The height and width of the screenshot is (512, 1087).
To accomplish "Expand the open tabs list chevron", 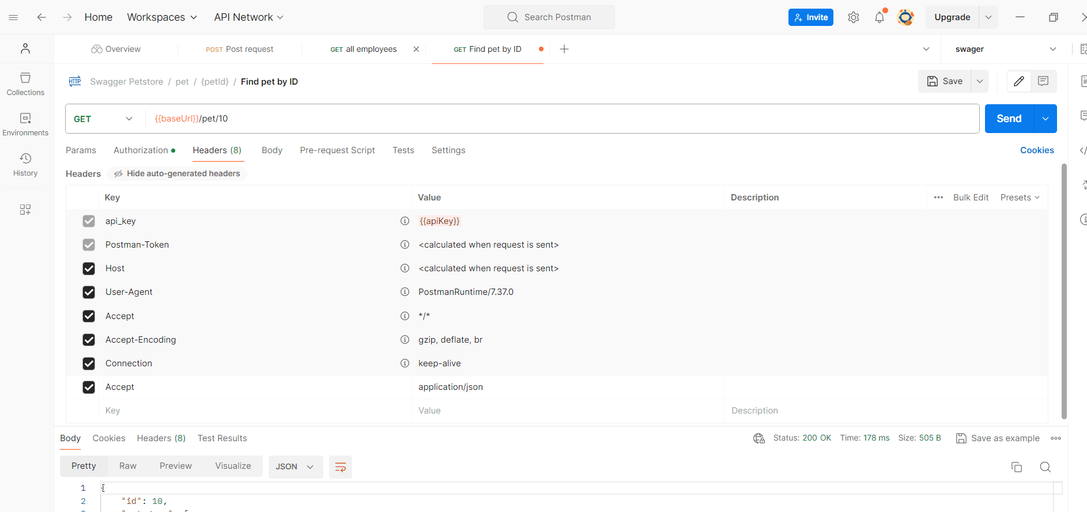I will pos(926,49).
